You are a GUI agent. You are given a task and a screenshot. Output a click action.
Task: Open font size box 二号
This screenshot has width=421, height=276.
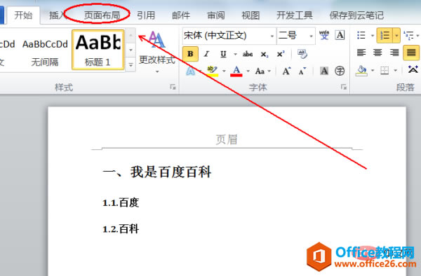click(x=295, y=35)
